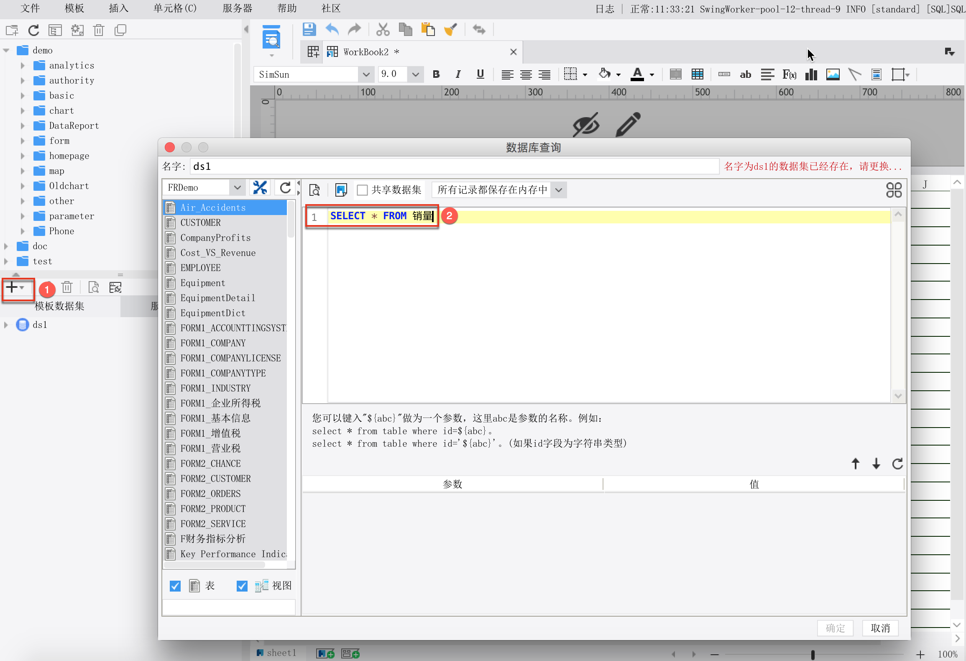Click the add dataset plus button
This screenshot has width=966, height=661.
12,287
